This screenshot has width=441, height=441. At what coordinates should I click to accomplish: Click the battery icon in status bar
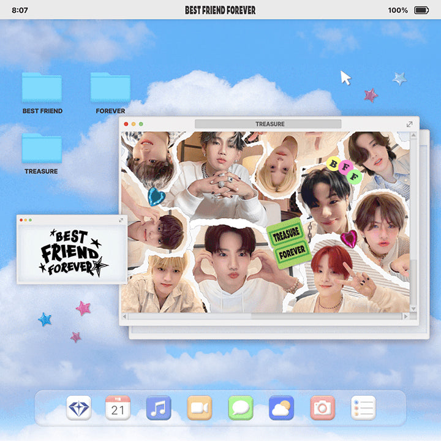pos(421,10)
